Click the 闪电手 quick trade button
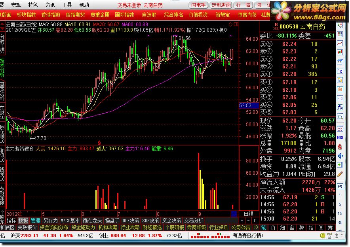The width and height of the screenshot is (350, 247). point(198,5)
